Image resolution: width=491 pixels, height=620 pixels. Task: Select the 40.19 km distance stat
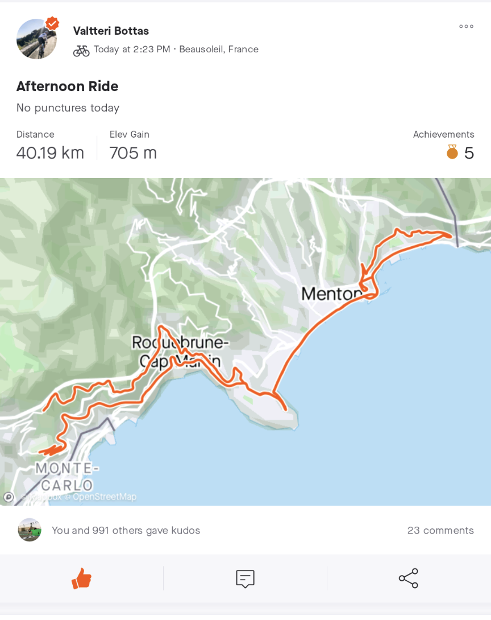pyautogui.click(x=50, y=152)
